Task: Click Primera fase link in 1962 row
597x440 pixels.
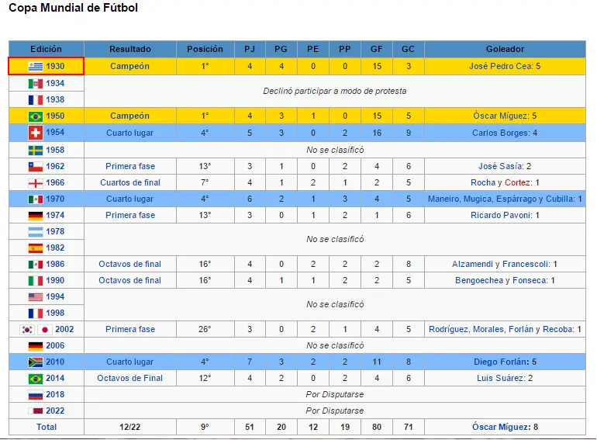Action: (130, 167)
